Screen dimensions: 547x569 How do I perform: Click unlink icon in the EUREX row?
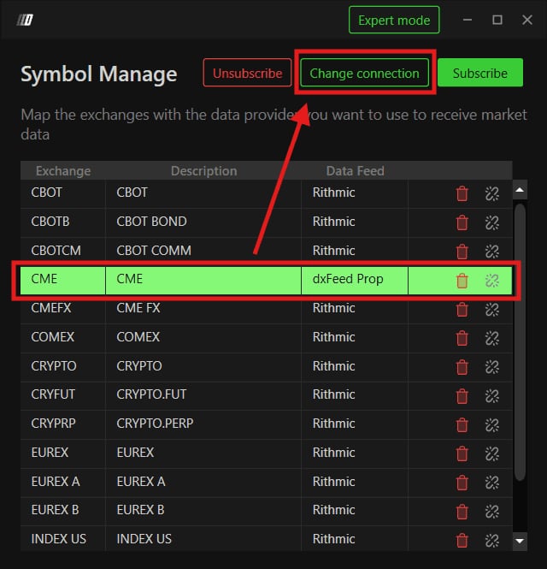point(492,453)
